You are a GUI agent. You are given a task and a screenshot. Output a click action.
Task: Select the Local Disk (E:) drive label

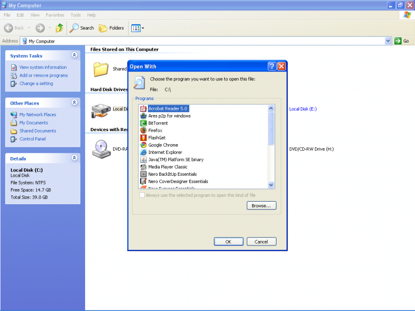tap(303, 109)
